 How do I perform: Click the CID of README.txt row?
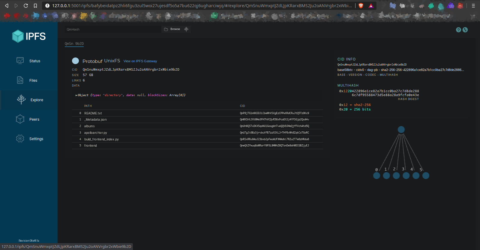pos(274,113)
